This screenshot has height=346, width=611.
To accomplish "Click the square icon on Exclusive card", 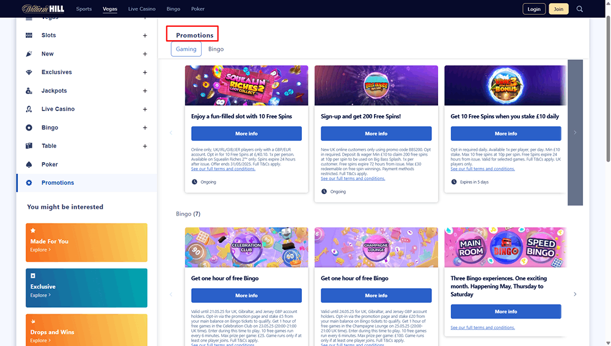I will coord(33,276).
